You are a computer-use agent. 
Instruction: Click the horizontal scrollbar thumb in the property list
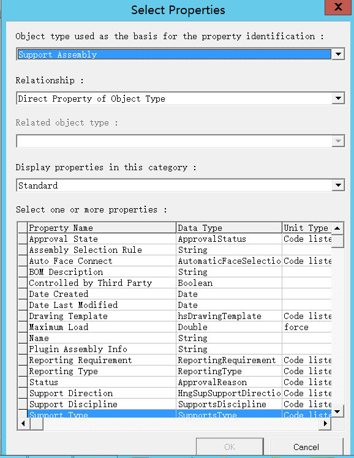[37, 424]
